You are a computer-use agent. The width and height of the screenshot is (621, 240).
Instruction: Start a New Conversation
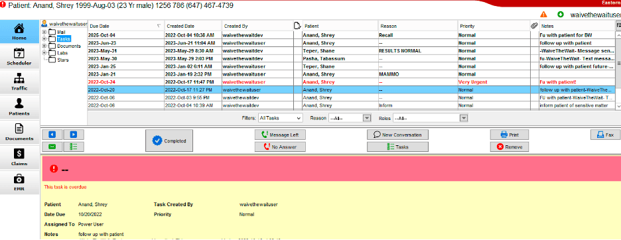click(x=397, y=135)
